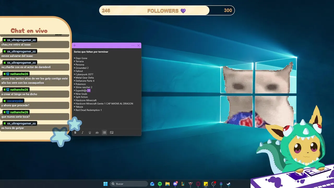Click the 'Slime rancher 2' list item
This screenshot has height=188, width=334.
(x=84, y=87)
